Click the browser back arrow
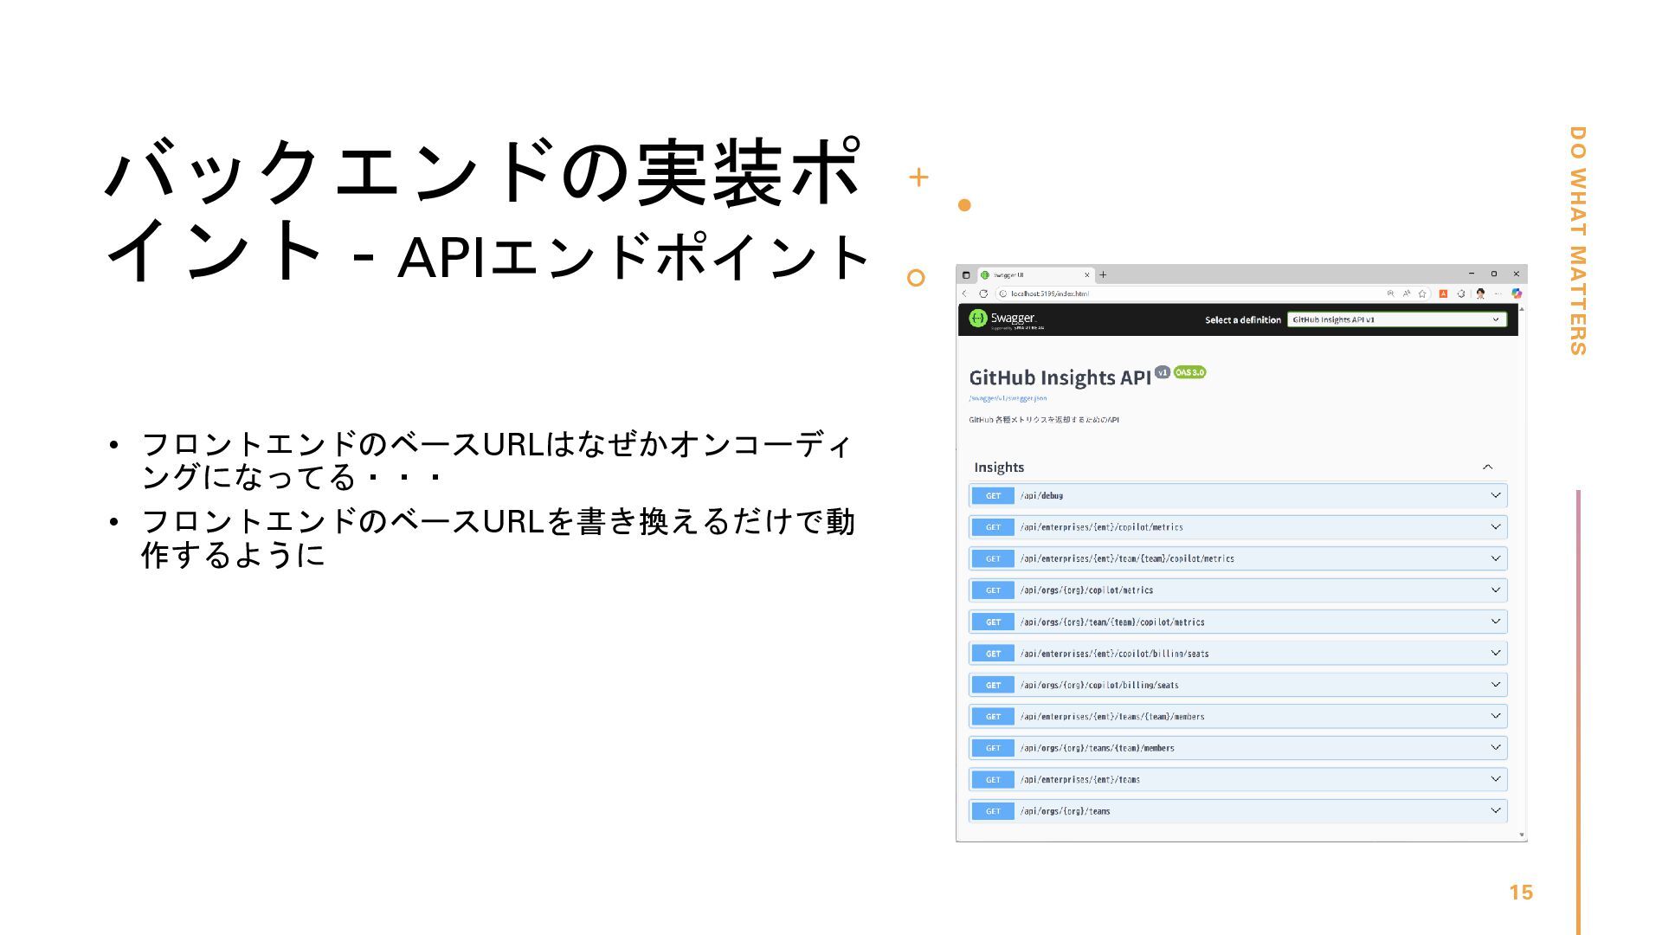Screen dimensions: 1662x935 coord(965,293)
